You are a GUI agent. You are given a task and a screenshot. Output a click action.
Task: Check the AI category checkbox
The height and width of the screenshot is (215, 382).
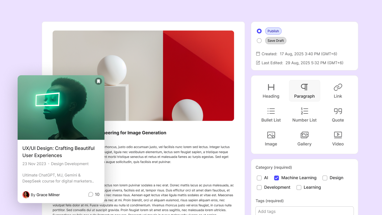(x=259, y=178)
